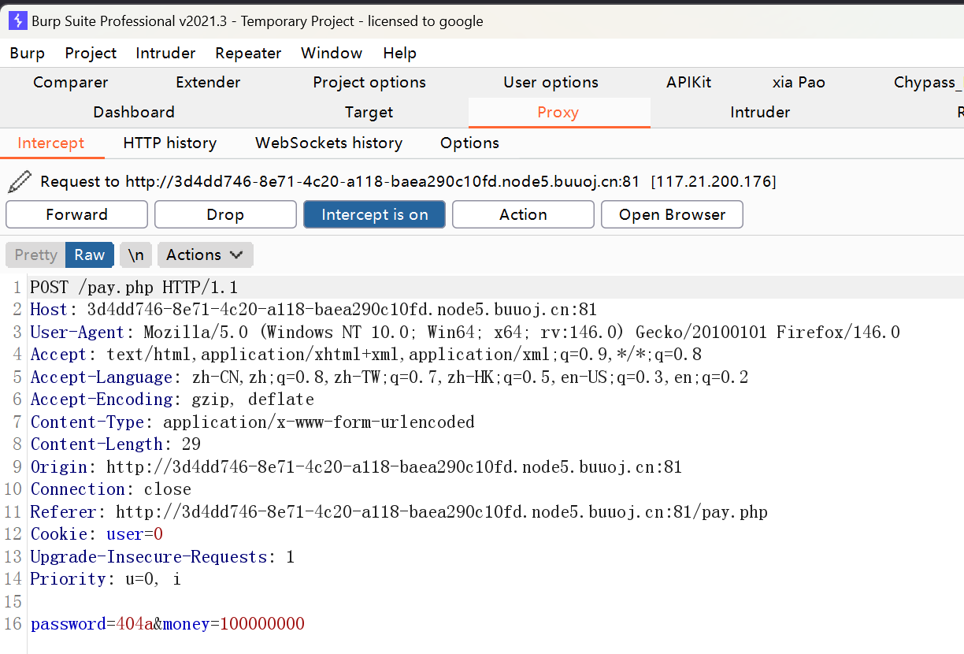Open the Intruder menu in menu bar
This screenshot has width=964, height=654.
point(165,53)
